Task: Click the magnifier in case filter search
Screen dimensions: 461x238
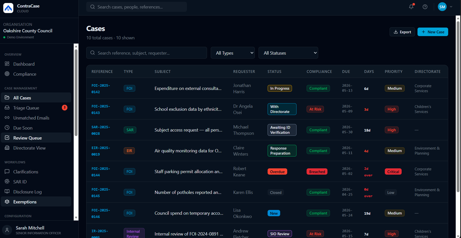Action: [x=93, y=53]
